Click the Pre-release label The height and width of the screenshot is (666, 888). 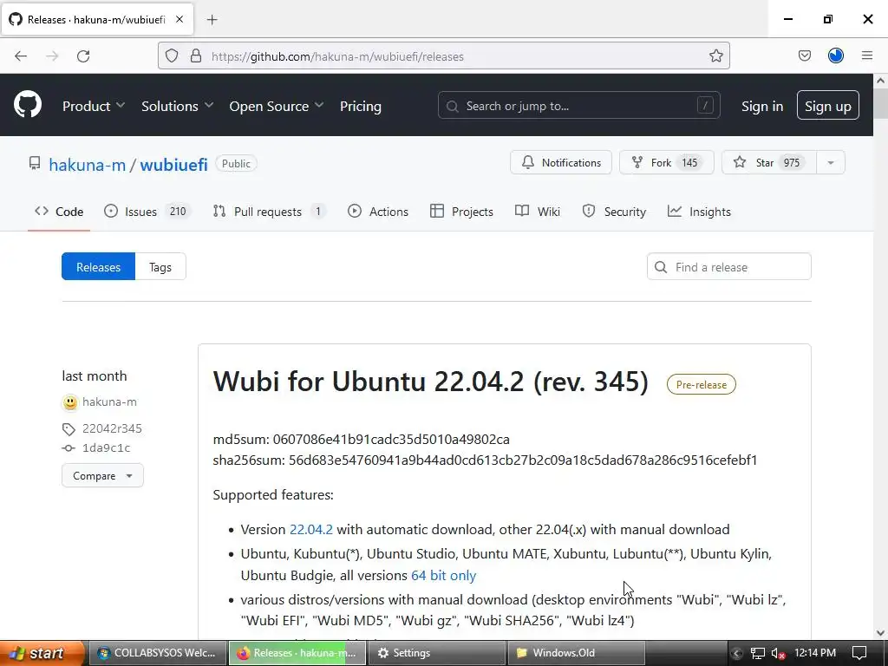[701, 384]
